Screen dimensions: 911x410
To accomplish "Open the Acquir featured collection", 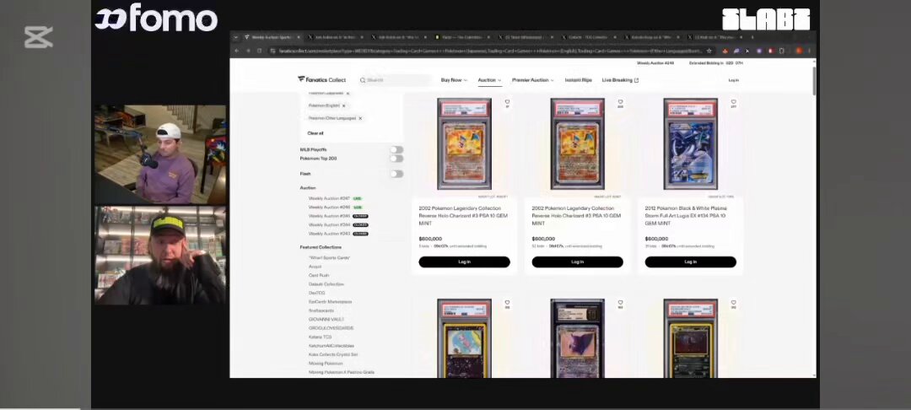I will coord(315,267).
